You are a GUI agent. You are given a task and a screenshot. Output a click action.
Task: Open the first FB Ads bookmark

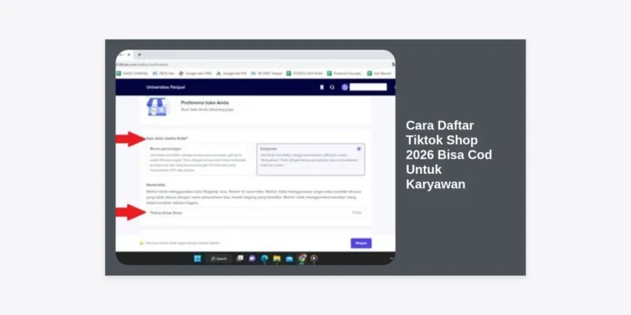point(163,74)
